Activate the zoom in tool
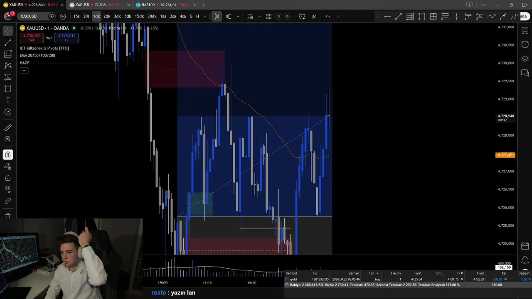Screen dimensions: 532x299 (8, 139)
